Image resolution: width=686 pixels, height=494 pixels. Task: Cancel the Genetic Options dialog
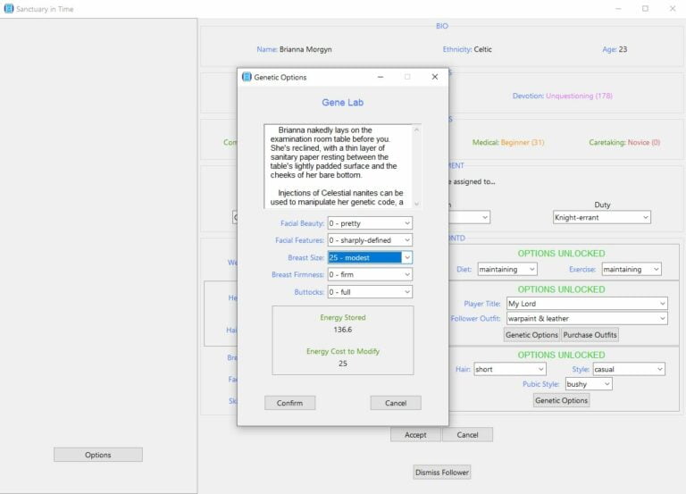click(395, 403)
